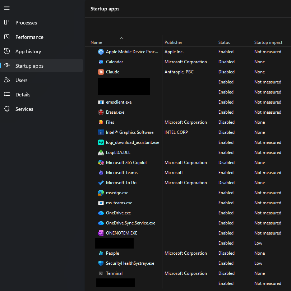Click the Processes sidebar icon
This screenshot has width=291, height=291.
[7, 22]
